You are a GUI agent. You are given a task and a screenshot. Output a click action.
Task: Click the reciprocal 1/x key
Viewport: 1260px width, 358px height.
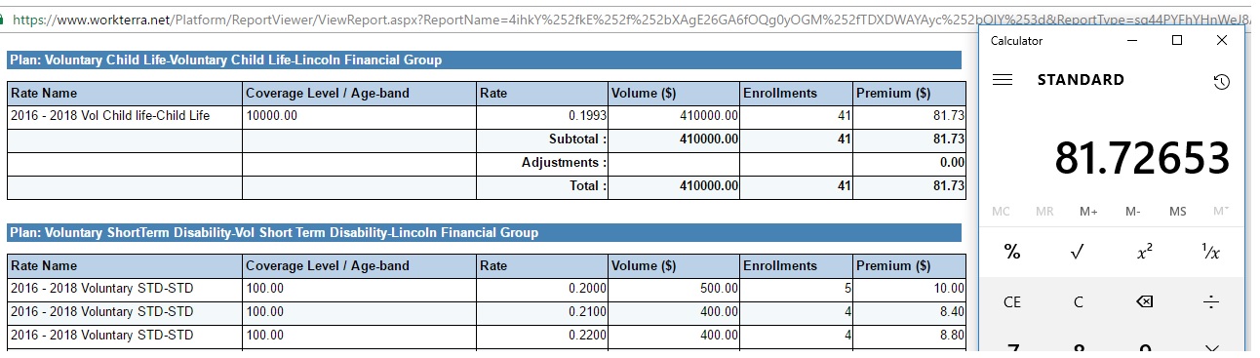(1211, 252)
